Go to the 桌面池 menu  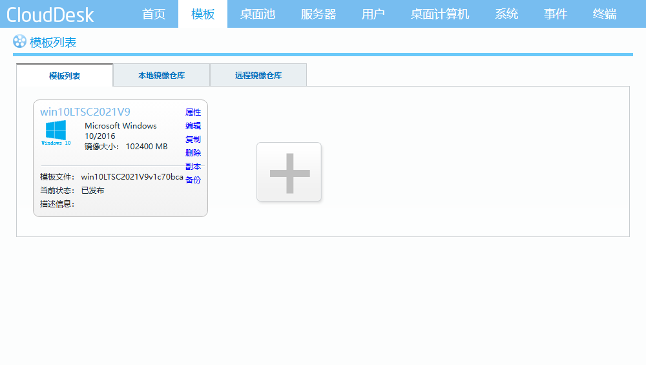click(x=258, y=14)
